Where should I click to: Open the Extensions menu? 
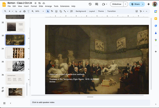click(x=65, y=6)
